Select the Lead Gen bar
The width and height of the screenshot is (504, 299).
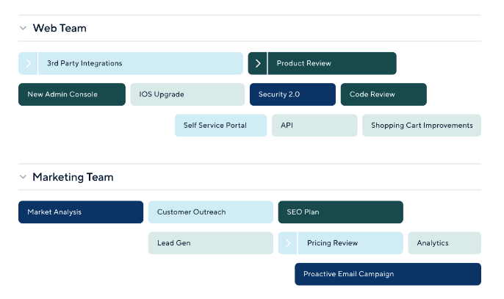coord(211,243)
